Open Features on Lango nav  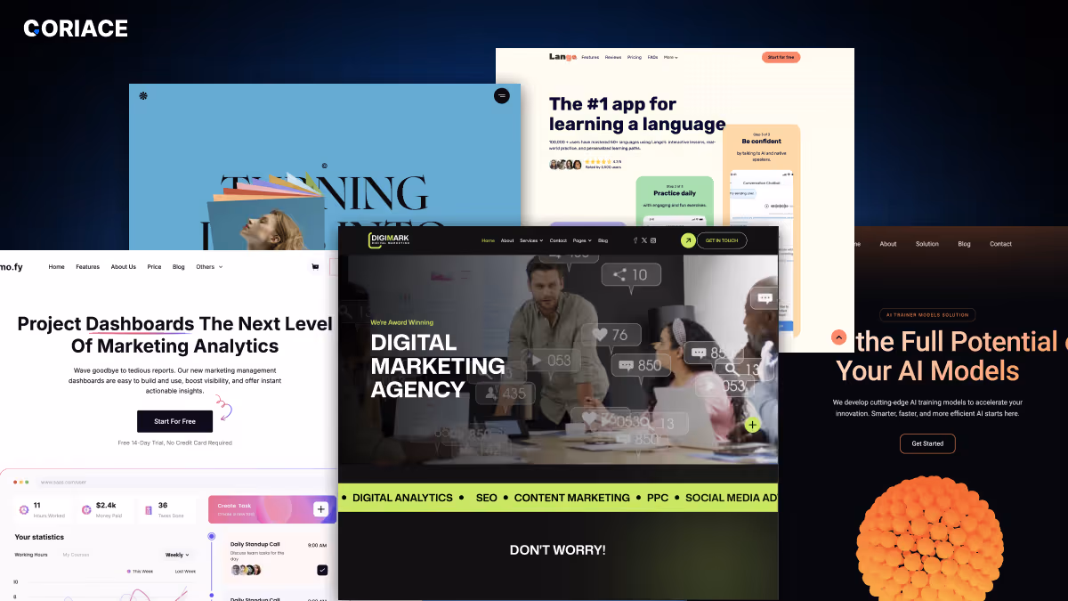click(x=590, y=57)
